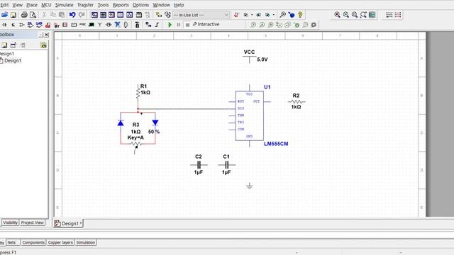Click the Zoom to area icon

(355, 15)
